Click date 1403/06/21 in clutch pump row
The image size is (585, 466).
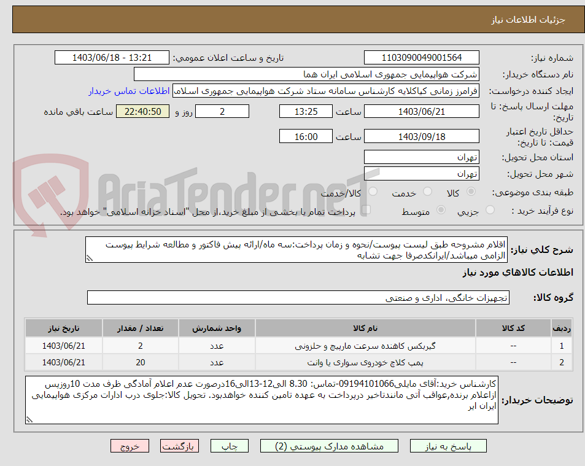click(64, 362)
